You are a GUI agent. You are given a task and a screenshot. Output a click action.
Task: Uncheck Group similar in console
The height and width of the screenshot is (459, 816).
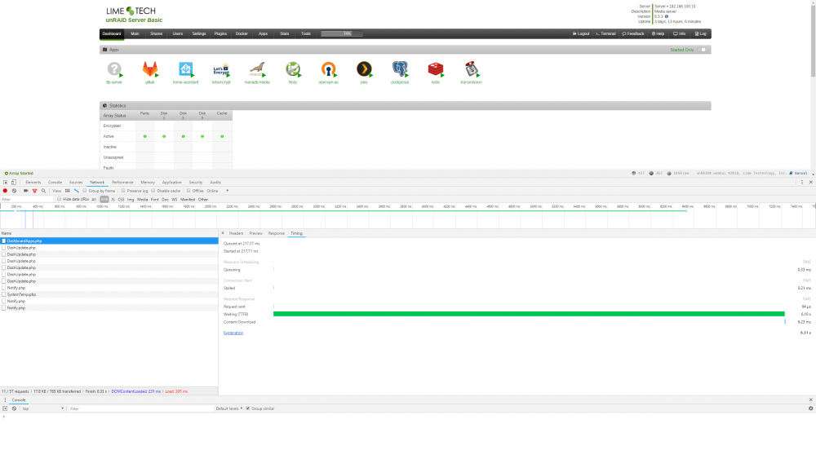tap(248, 408)
